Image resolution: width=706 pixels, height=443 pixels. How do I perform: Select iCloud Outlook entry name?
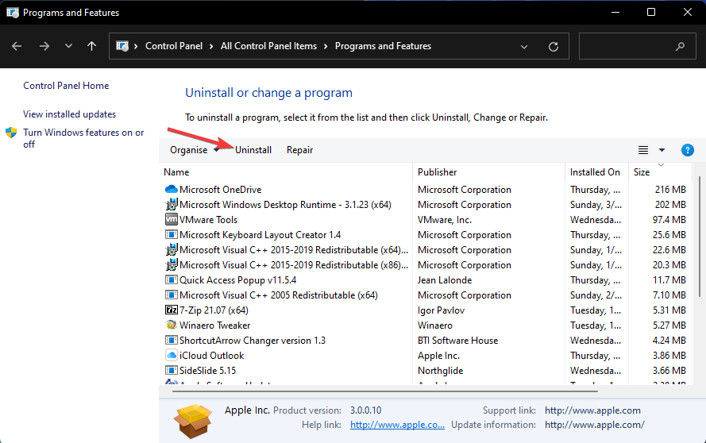[x=211, y=355]
